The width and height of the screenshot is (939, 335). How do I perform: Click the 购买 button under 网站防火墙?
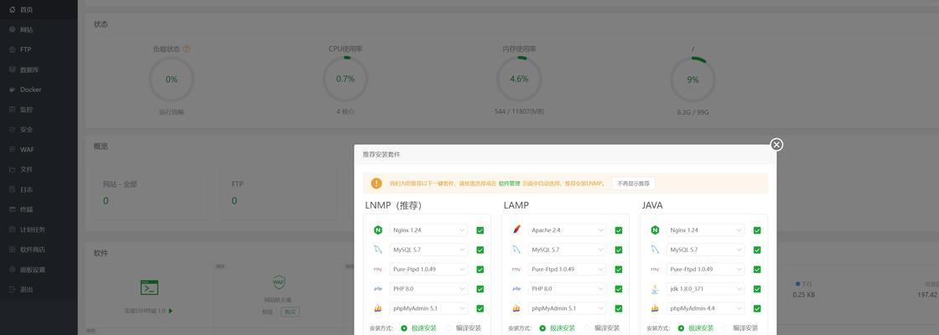click(x=290, y=312)
